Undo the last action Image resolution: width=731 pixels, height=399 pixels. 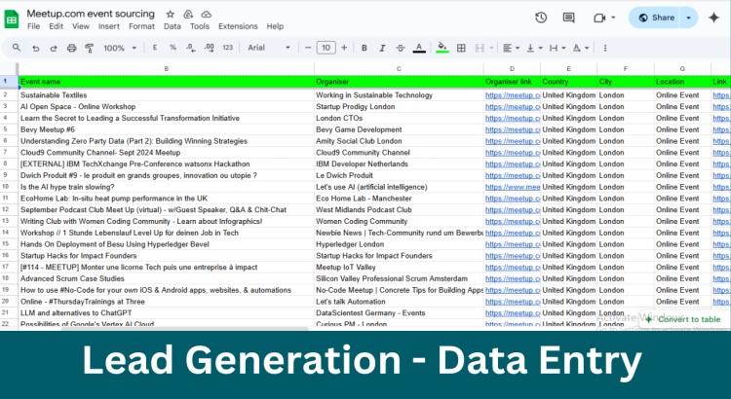click(35, 48)
